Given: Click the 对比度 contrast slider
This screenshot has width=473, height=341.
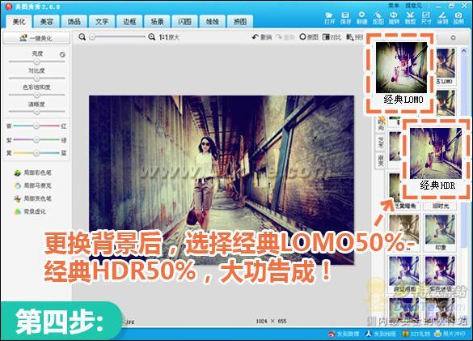Looking at the screenshot, I should [x=37, y=79].
